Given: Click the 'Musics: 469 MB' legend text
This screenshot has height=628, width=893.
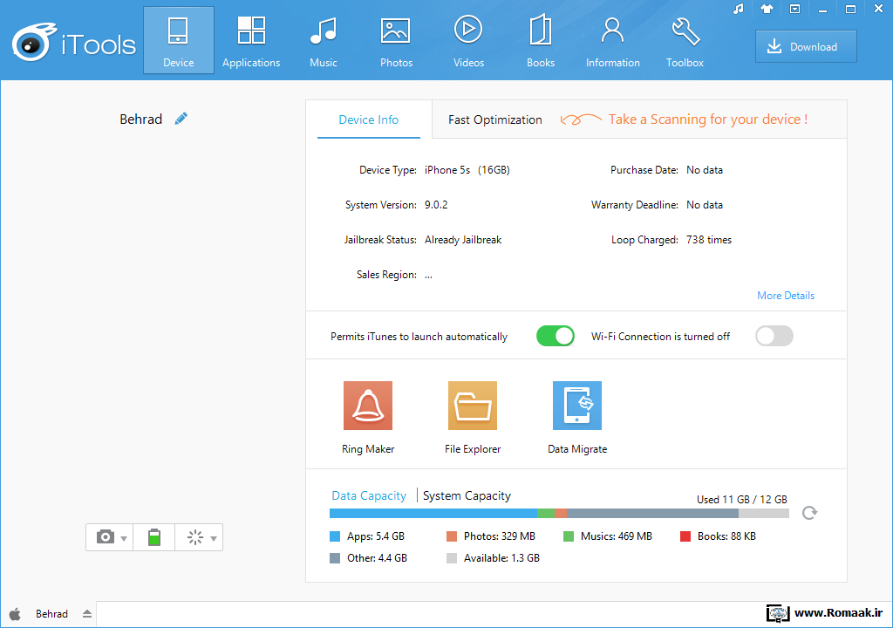Looking at the screenshot, I should (x=617, y=536).
